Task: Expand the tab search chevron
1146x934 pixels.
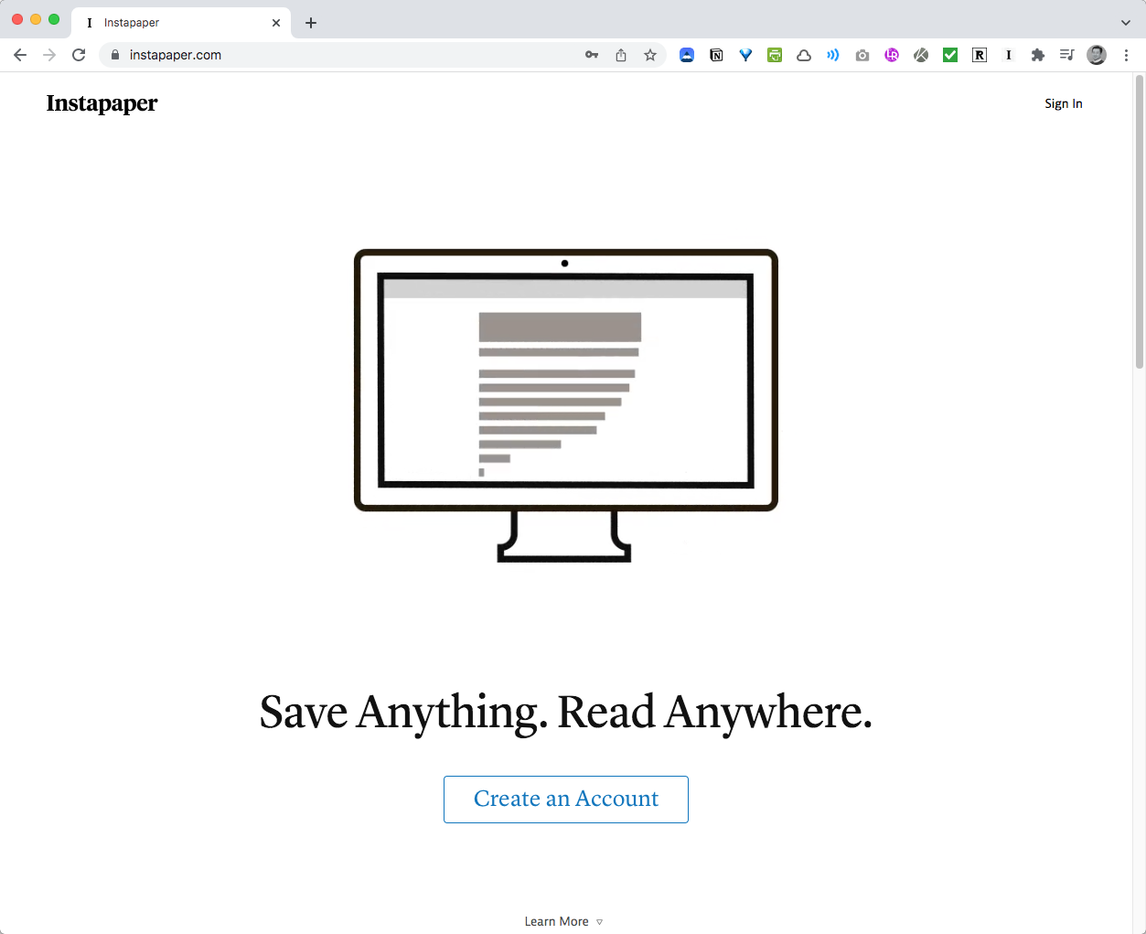Action: coord(1126,23)
